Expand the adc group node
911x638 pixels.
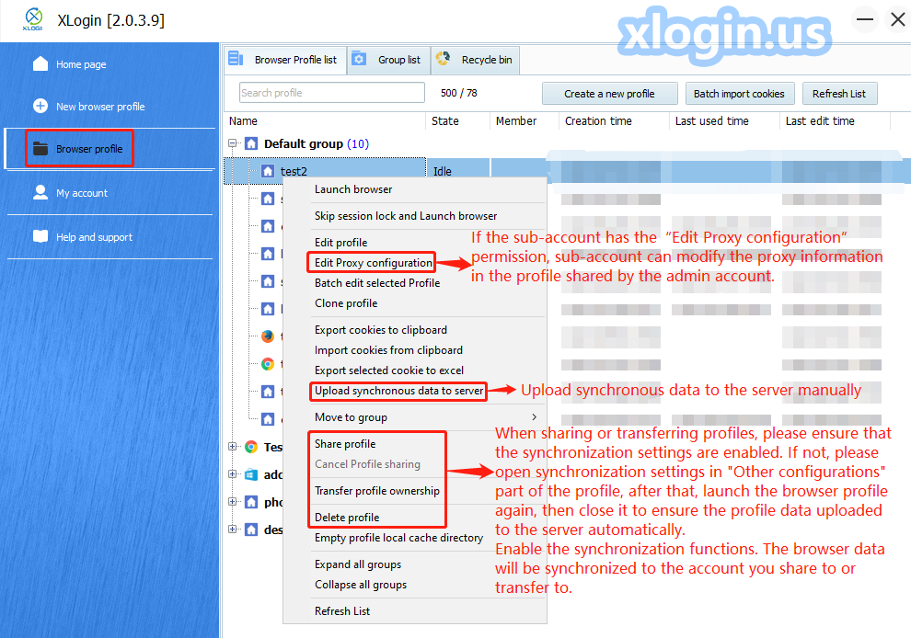(x=233, y=474)
